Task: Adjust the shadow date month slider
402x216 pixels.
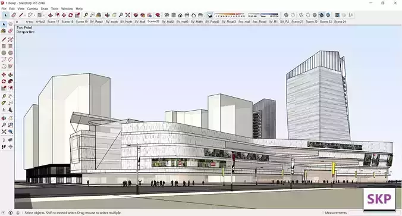Action: click(230, 15)
